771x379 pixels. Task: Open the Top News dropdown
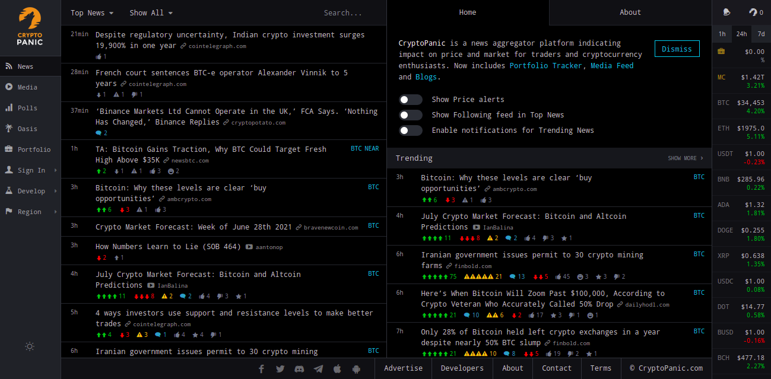click(92, 12)
